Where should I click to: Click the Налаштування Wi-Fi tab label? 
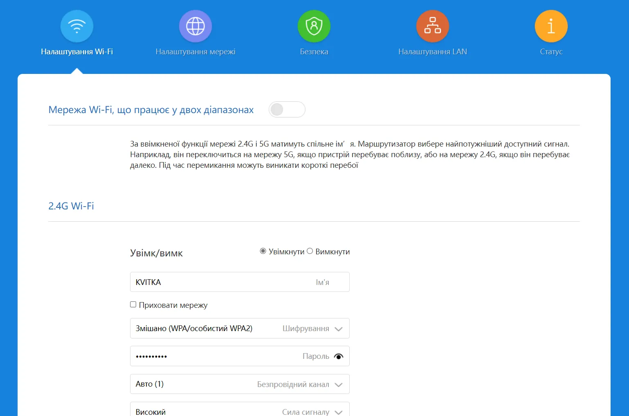tap(77, 52)
